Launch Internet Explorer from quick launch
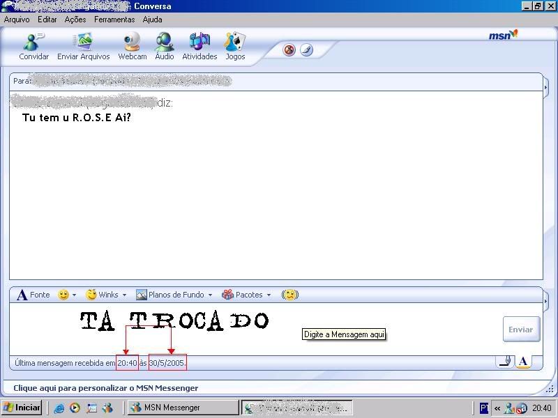 tap(59, 408)
